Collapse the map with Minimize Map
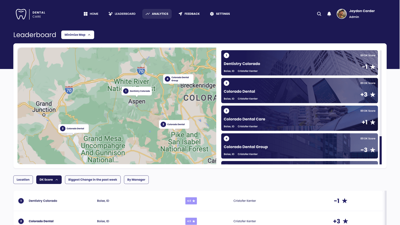 [x=77, y=35]
